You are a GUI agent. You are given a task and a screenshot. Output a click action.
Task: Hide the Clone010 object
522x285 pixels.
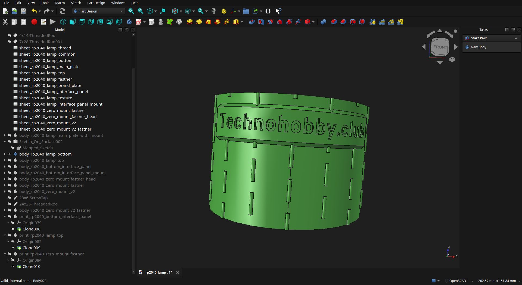[13, 267]
